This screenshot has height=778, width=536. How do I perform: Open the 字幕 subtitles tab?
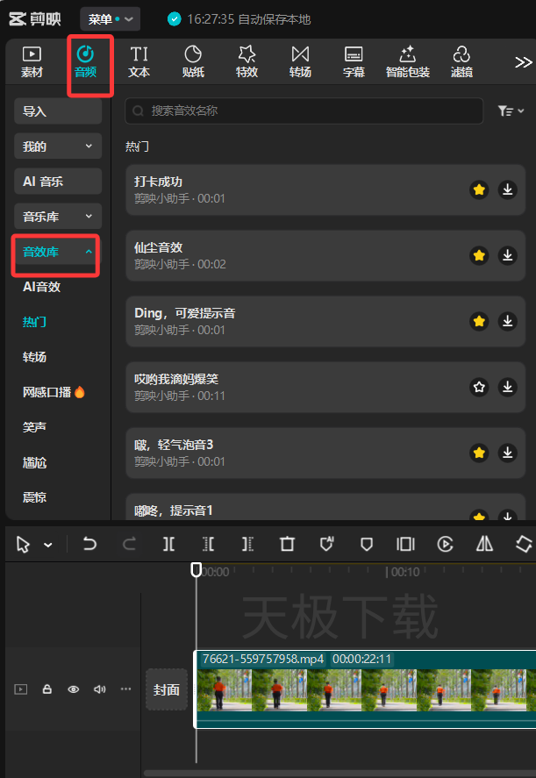(354, 61)
